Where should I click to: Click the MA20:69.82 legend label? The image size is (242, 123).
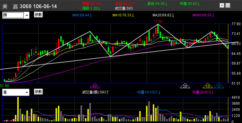163,15
